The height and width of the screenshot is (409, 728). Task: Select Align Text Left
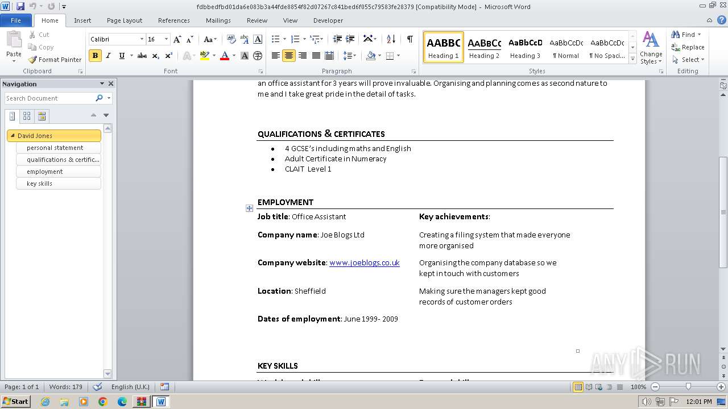click(x=276, y=56)
